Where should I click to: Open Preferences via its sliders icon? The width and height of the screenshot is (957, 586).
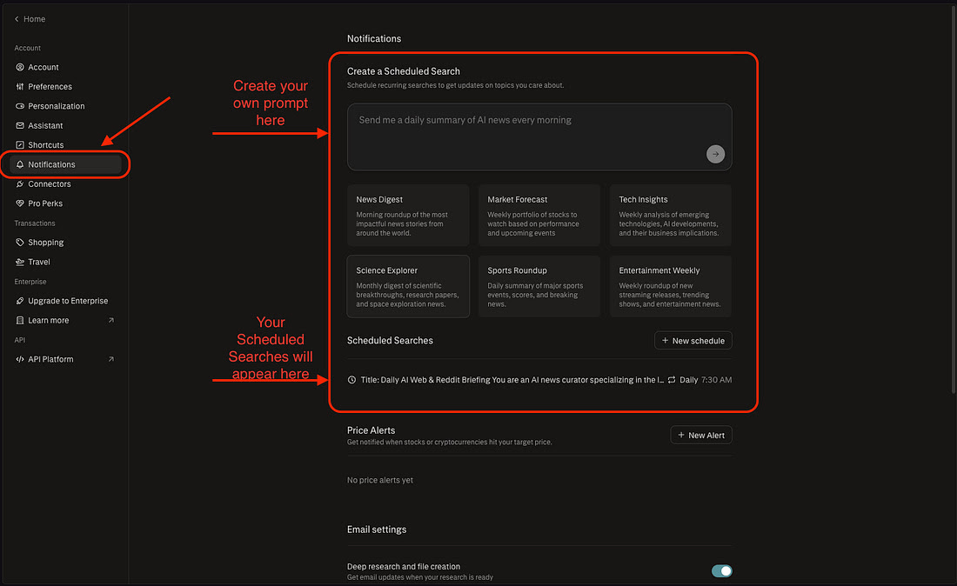click(x=20, y=87)
